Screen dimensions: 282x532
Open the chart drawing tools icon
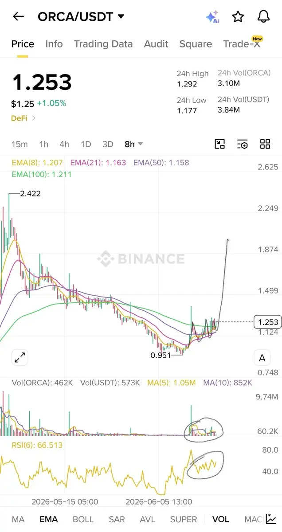tap(220, 144)
